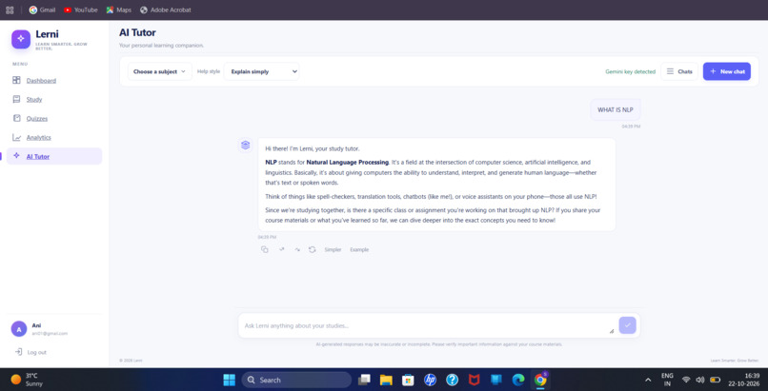The image size is (768, 391).
Task: Open the Chats list
Action: point(679,71)
